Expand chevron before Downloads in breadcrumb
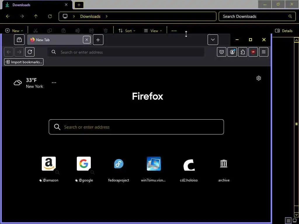 coord(74,16)
